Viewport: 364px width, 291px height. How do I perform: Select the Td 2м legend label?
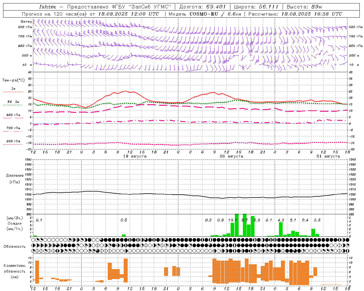pos(13,102)
